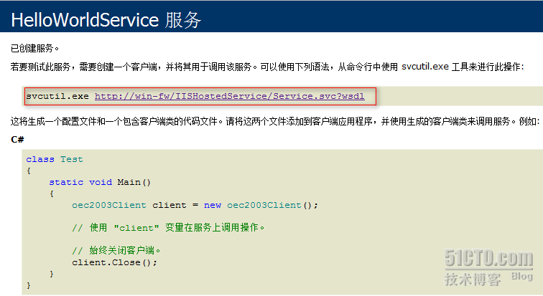Screen dimensions: 543x296
Task: Click the 'HelloWorldService 服务' page heading
Action: point(106,20)
